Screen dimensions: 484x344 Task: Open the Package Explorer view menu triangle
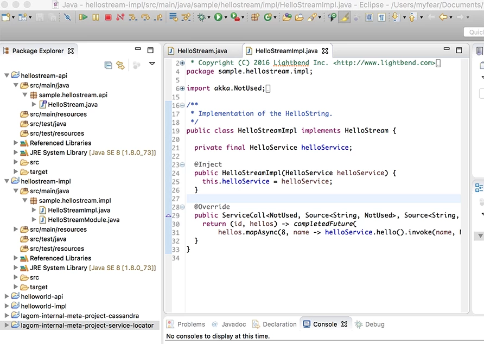coord(152,63)
